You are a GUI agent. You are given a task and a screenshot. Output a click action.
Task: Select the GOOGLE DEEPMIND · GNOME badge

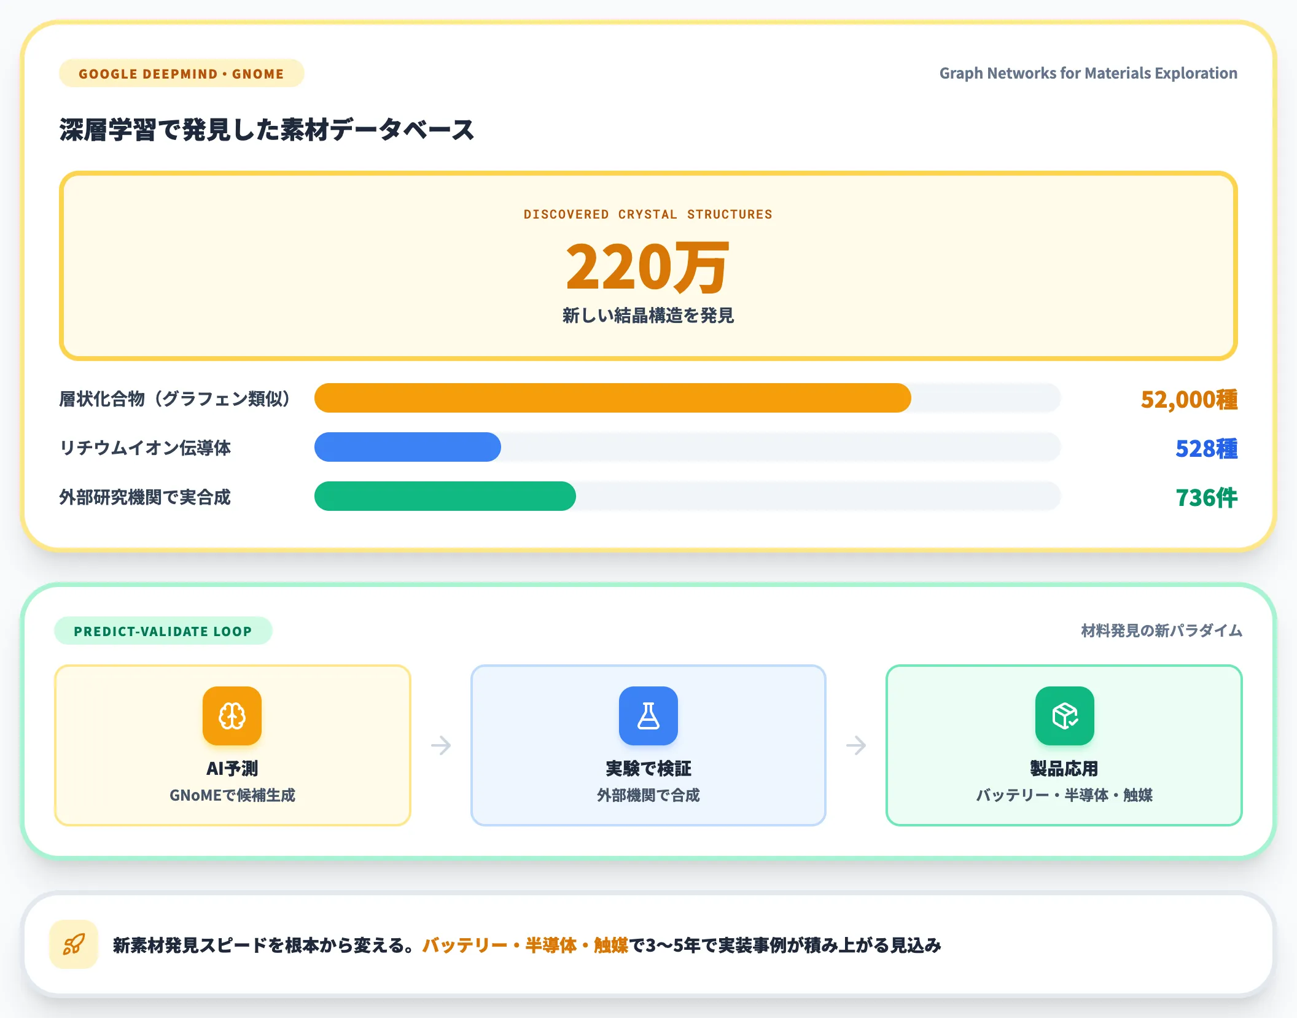[181, 74]
